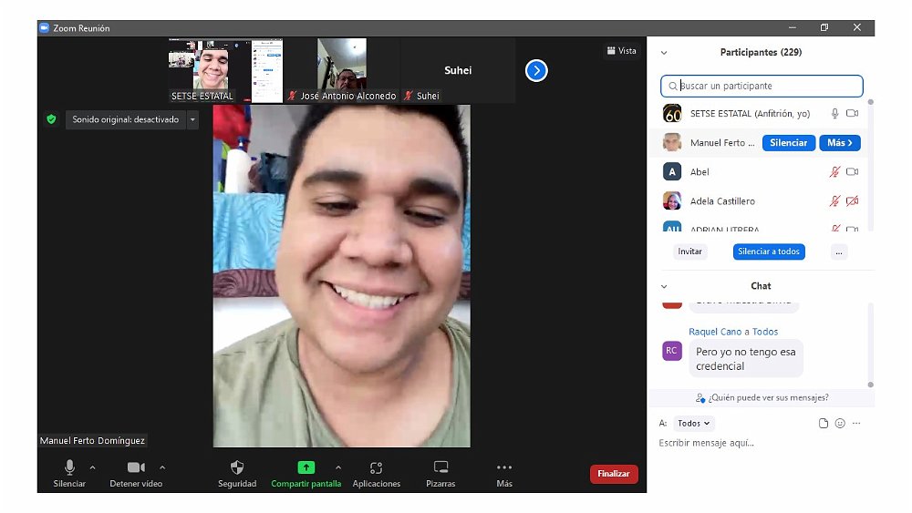Open the Vista layout menu
Viewport: 912px width, 513px height.
[x=621, y=51]
